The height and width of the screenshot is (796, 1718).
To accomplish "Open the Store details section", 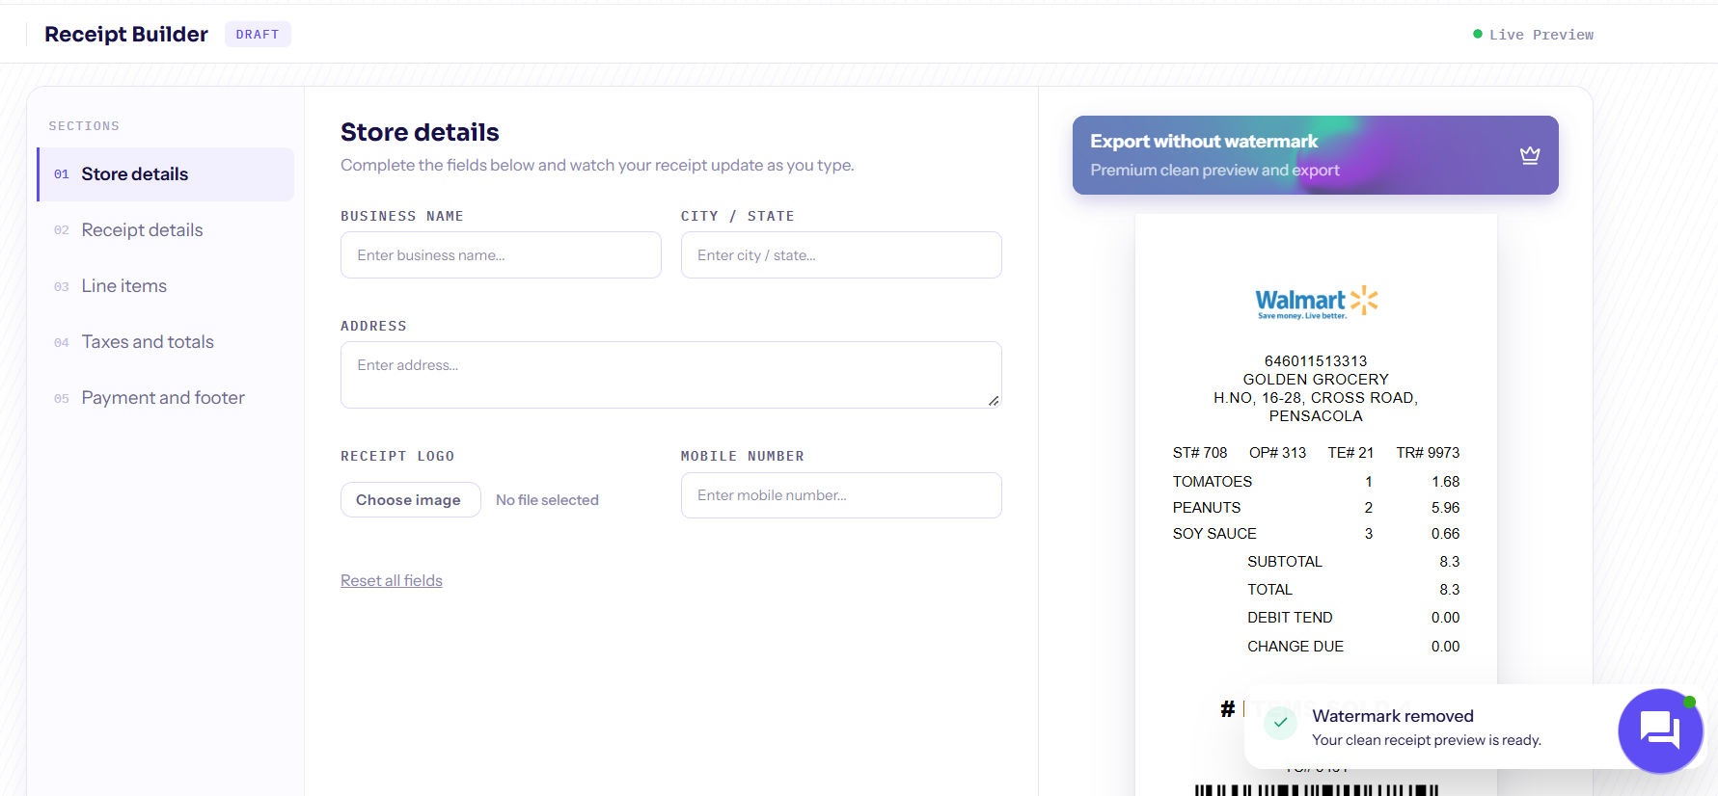I will coord(166,174).
